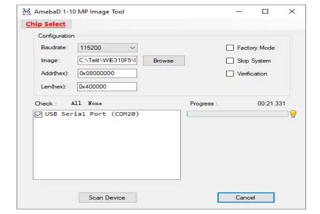
Task: Click the All check link
Action: (x=76, y=103)
